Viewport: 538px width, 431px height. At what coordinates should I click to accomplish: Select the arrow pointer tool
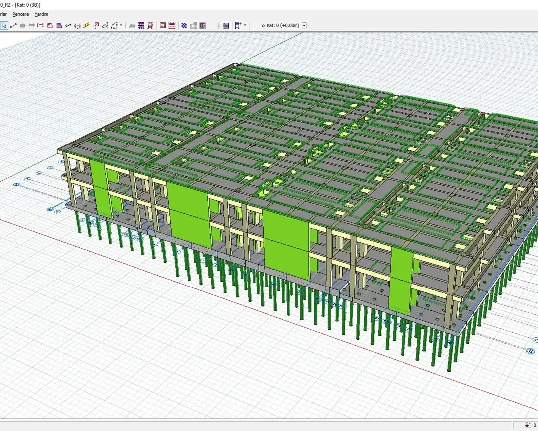[4, 26]
